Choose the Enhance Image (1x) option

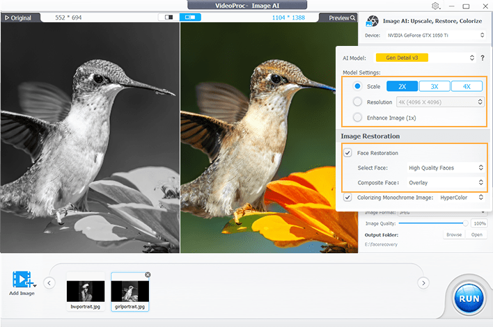coord(357,117)
